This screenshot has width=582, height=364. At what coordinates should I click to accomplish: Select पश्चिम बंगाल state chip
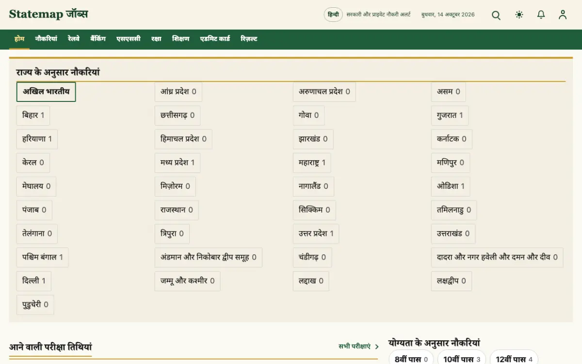(x=43, y=257)
